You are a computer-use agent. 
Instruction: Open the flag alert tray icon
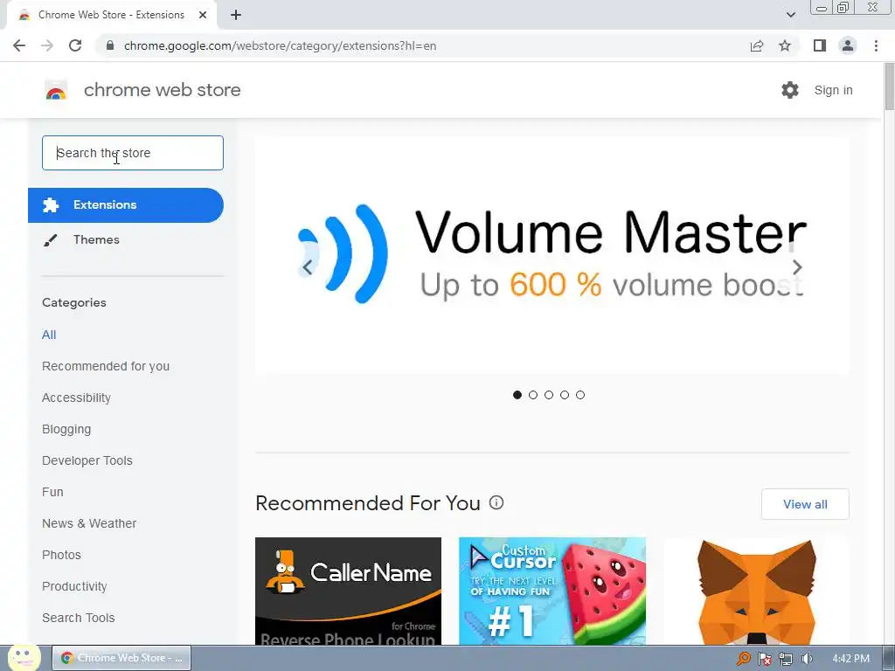tap(764, 659)
